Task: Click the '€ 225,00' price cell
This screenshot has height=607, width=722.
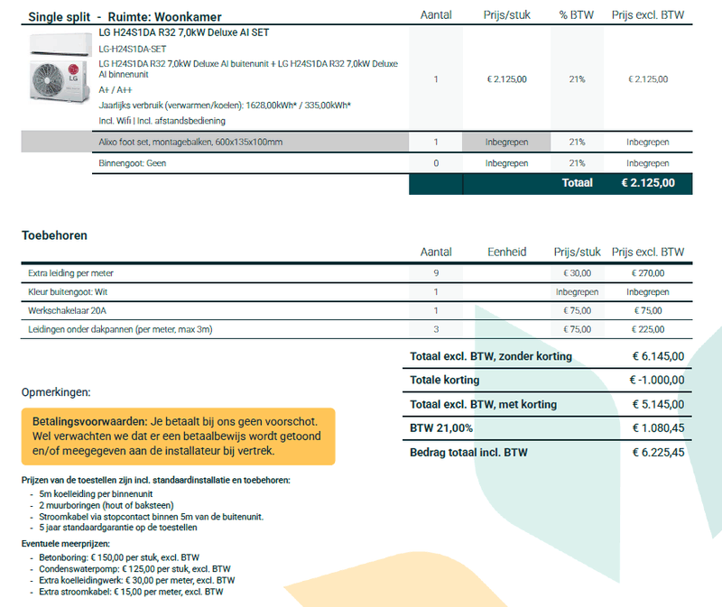Action: click(x=648, y=329)
